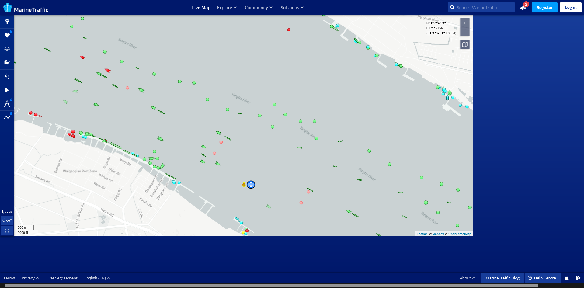Open the Mapbox attribution link
The width and height of the screenshot is (584, 288).
click(438, 234)
